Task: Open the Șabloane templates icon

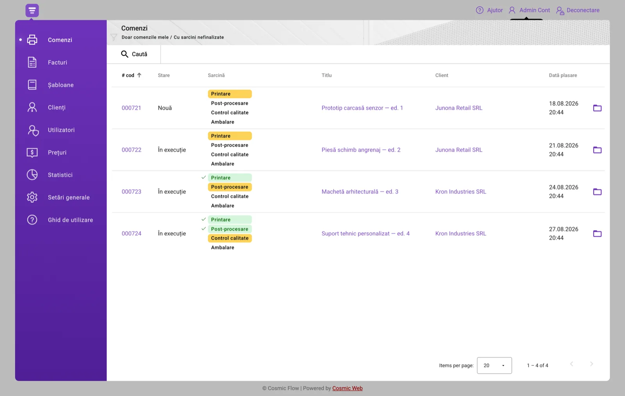Action: pyautogui.click(x=32, y=85)
